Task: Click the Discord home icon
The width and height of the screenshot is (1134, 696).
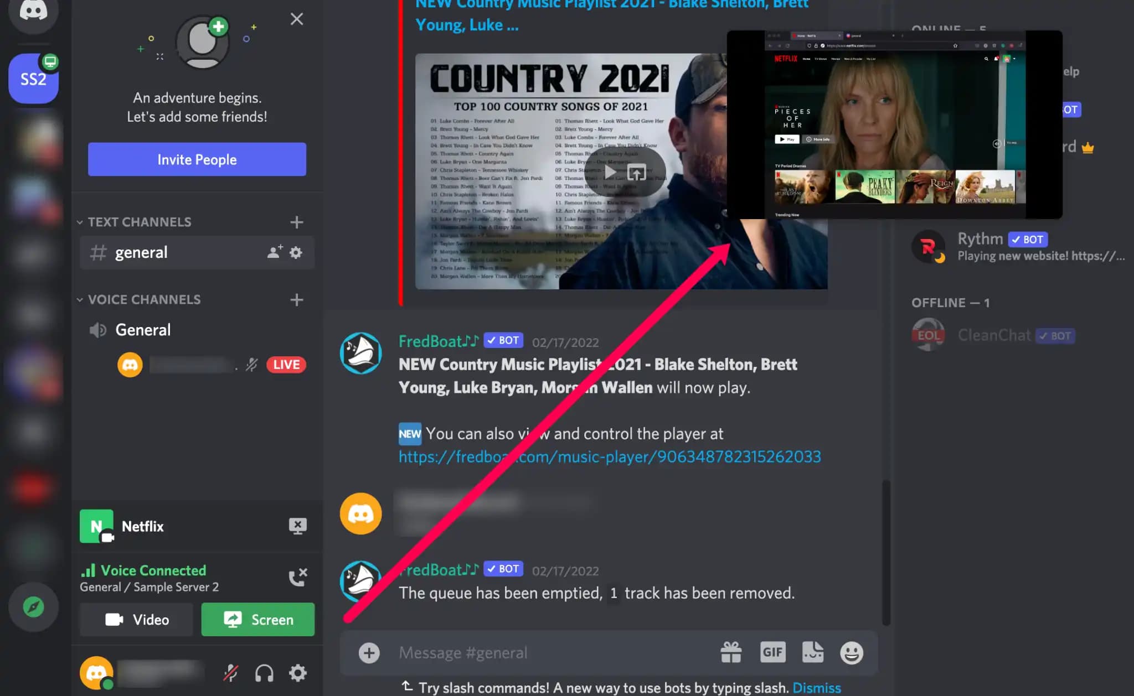Action: click(x=33, y=12)
